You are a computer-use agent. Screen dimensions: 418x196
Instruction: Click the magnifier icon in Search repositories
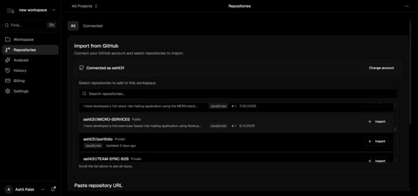[84, 94]
